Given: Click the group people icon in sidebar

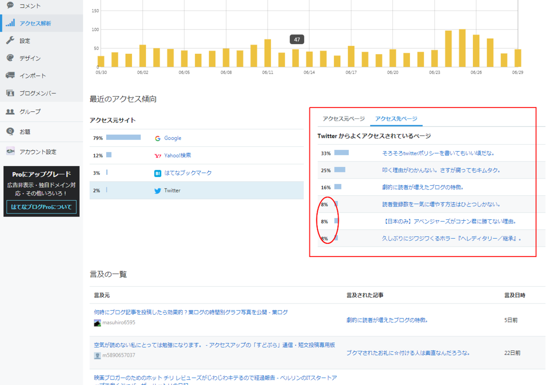Looking at the screenshot, I should (10, 111).
